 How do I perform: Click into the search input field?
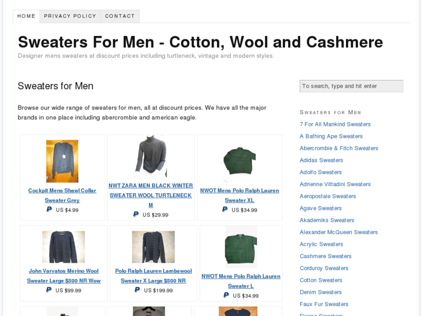click(351, 86)
